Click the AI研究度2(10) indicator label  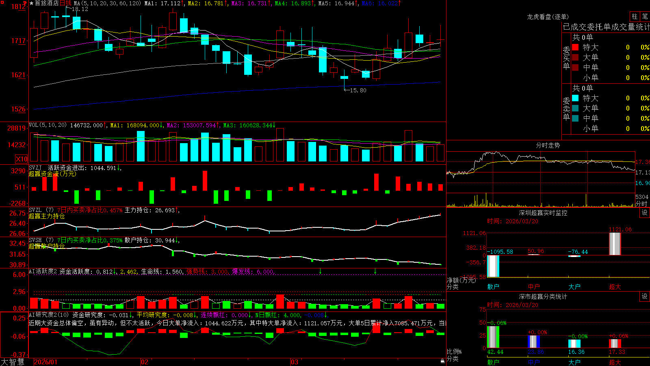point(49,315)
